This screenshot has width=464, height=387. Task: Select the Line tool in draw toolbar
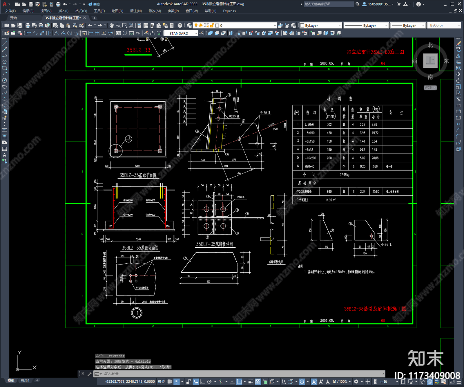pyautogui.click(x=4, y=43)
